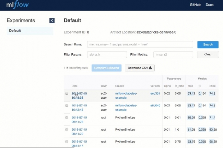The height and width of the screenshot is (148, 223).
Task: Check the box for run 2018-07-10 10:42:43
Action: click(x=67, y=106)
